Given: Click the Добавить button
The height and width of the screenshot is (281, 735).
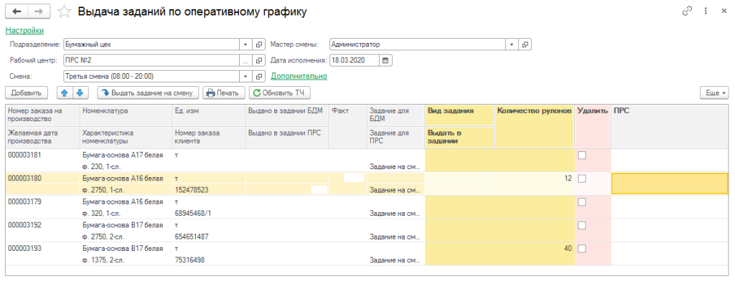Looking at the screenshot, I should (x=27, y=92).
